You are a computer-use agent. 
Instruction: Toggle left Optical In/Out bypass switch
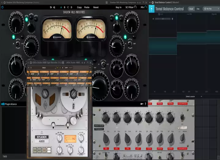[18, 44]
